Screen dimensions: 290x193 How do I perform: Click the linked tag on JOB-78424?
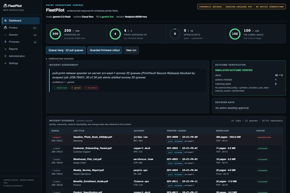pyautogui.click(x=56, y=159)
